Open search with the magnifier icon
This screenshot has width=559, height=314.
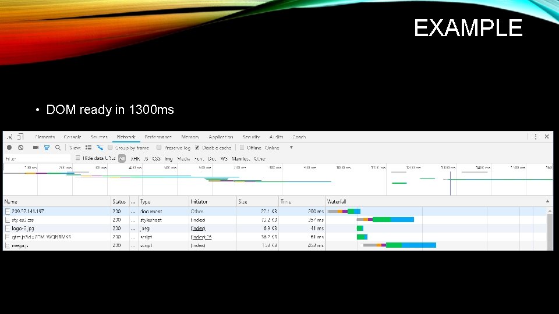(58, 147)
